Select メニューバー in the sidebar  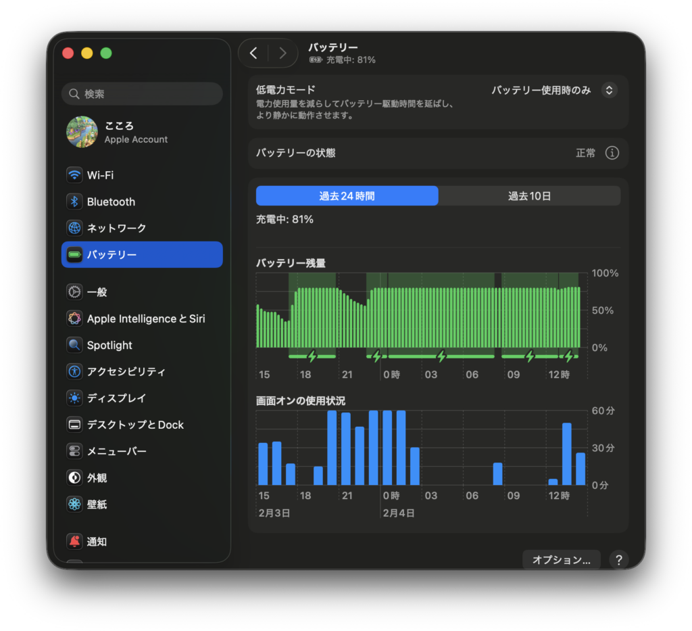coord(116,451)
